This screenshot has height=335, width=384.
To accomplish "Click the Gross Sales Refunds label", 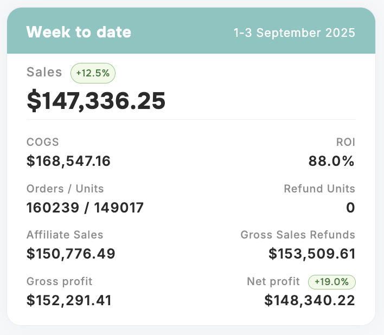I will point(298,235).
